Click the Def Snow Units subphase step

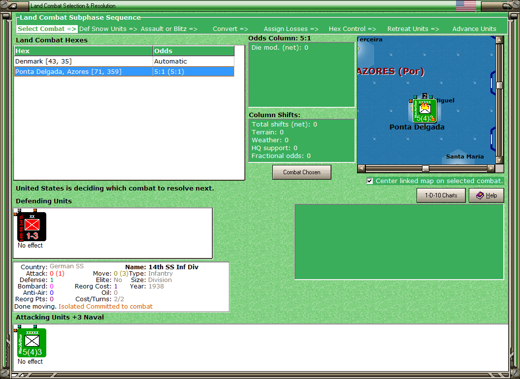point(108,29)
